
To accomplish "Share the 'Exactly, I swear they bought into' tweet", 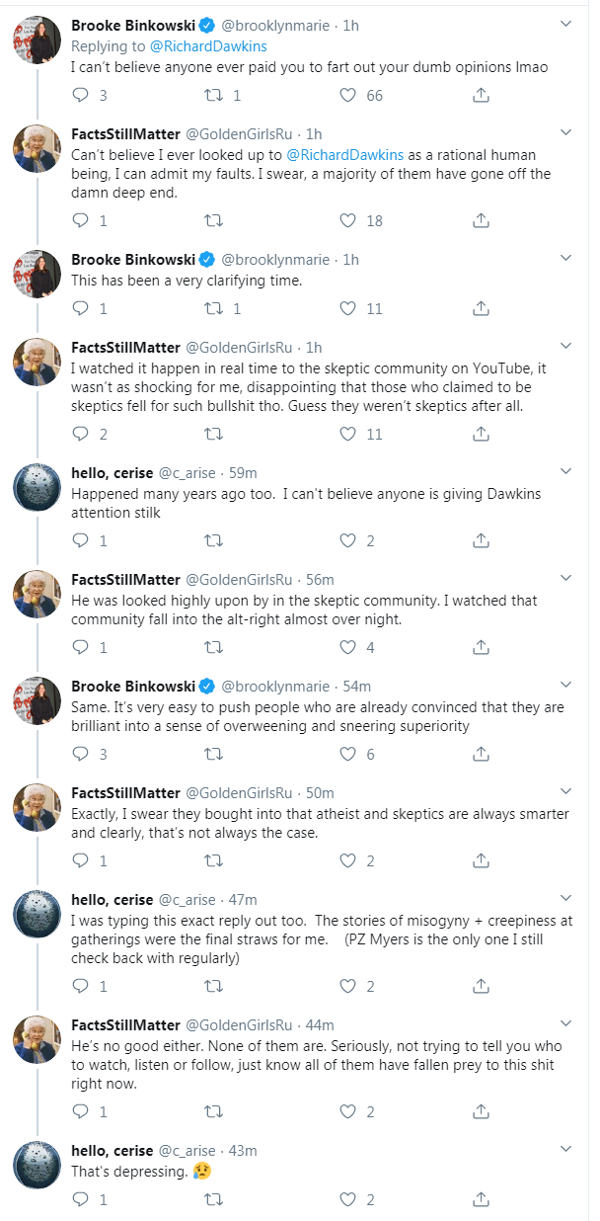I will point(481,860).
